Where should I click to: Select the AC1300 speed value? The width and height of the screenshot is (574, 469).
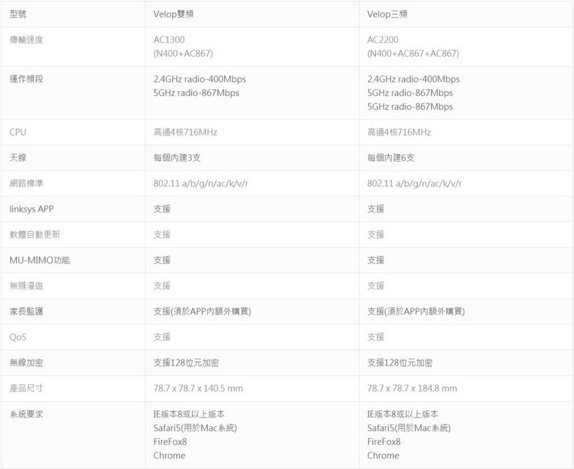coord(169,39)
